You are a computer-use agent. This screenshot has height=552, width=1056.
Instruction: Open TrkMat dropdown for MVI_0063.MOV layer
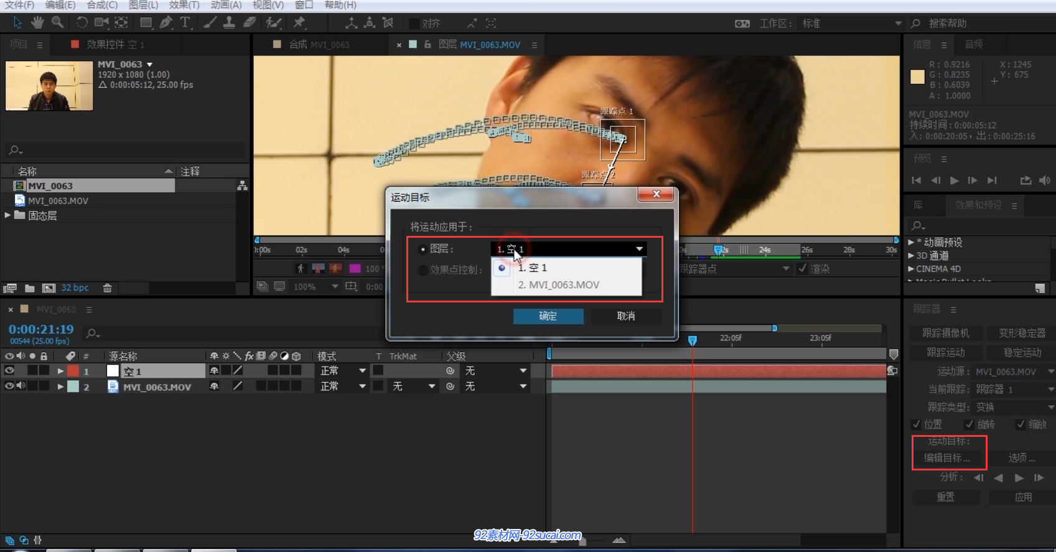pyautogui.click(x=413, y=386)
